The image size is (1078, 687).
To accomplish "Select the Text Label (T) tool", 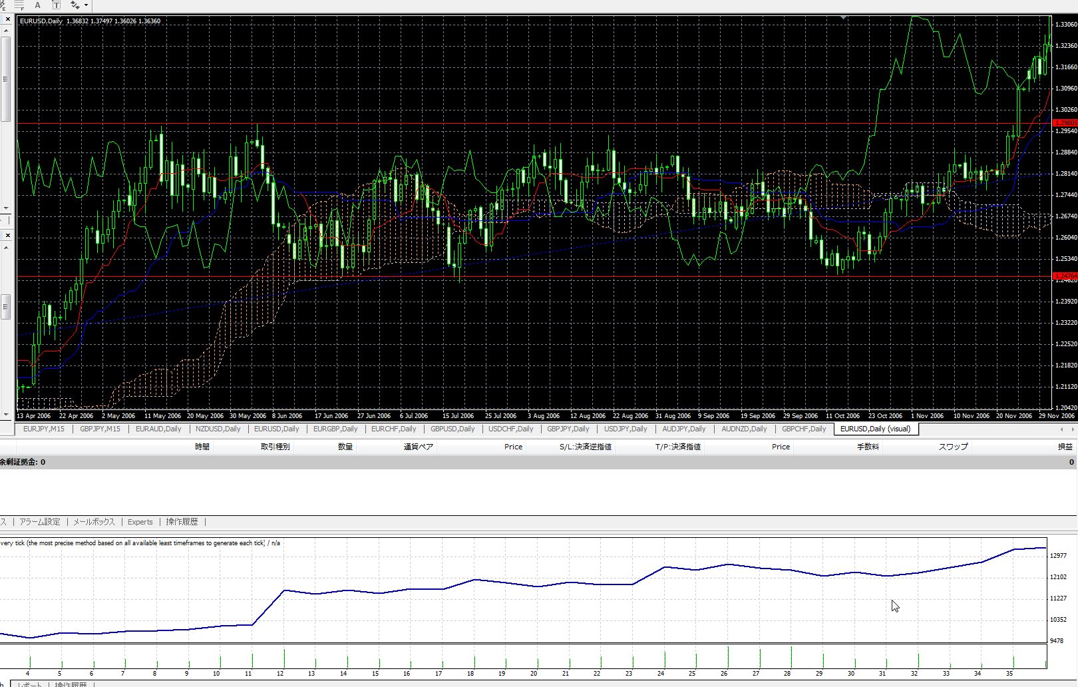I will coord(57,5).
